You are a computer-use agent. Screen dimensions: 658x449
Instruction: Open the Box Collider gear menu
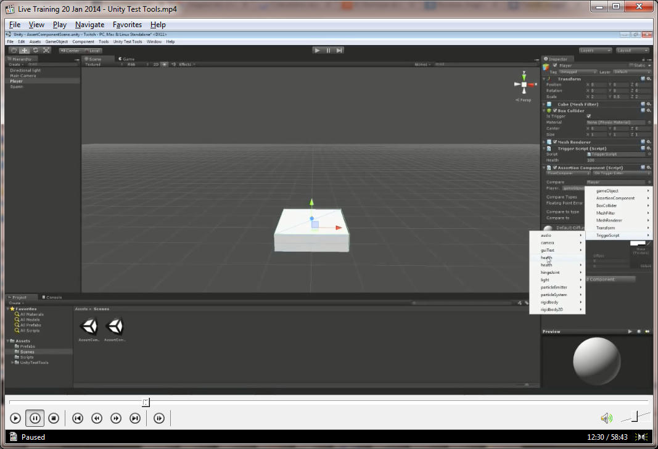[x=649, y=110]
